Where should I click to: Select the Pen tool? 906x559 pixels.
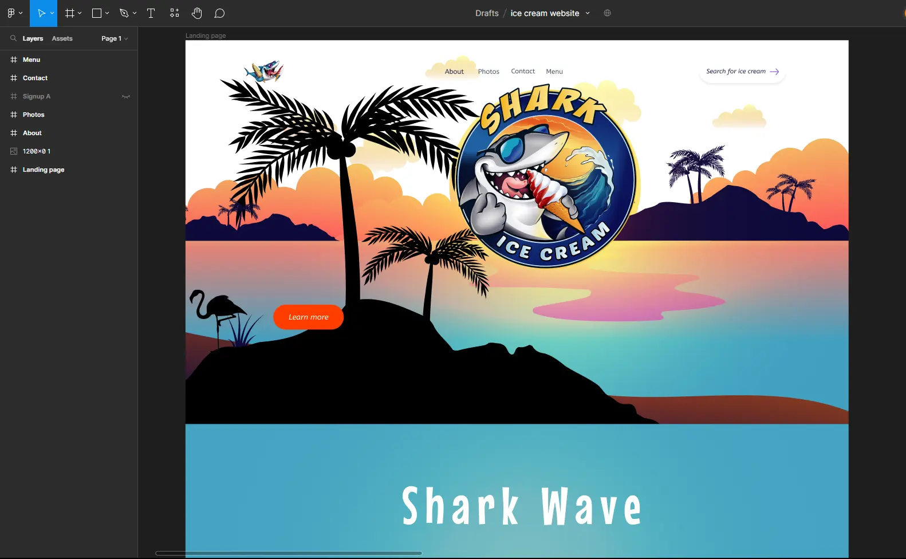pos(124,13)
